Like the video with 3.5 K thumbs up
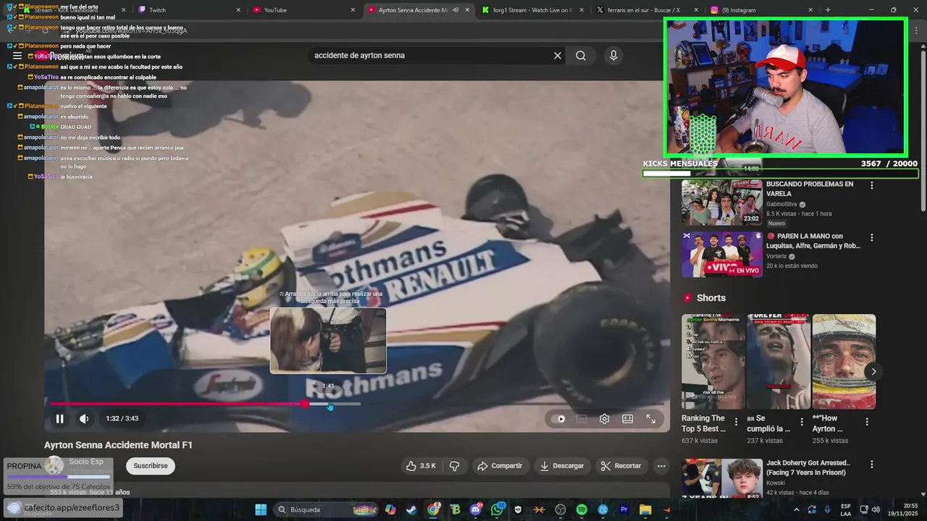 click(x=421, y=466)
